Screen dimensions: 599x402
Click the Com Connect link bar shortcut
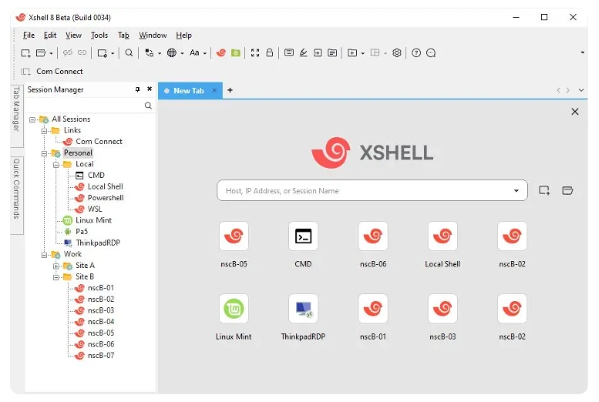click(x=52, y=72)
